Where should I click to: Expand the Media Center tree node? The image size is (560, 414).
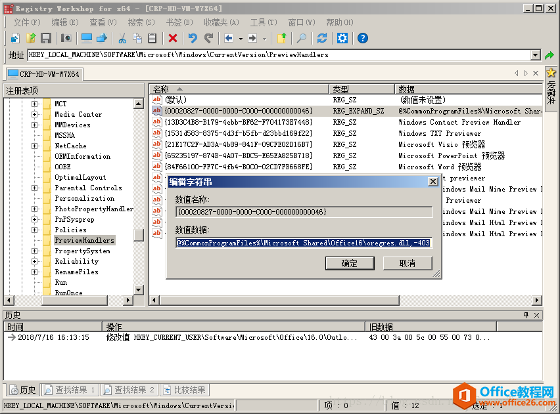click(x=34, y=114)
